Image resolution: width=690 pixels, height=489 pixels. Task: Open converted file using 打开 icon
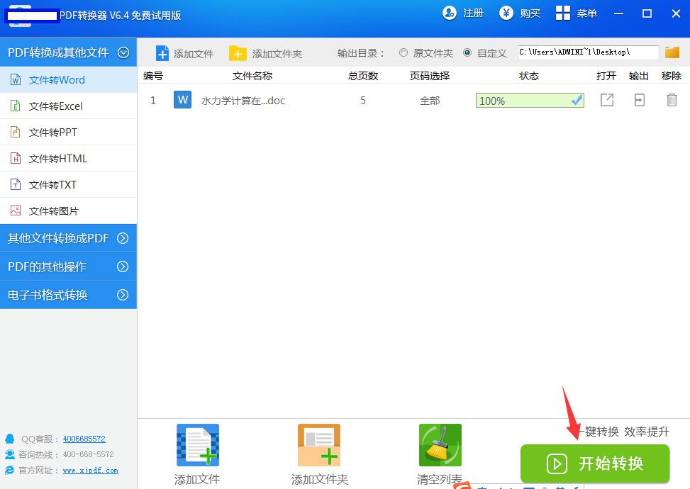[607, 100]
